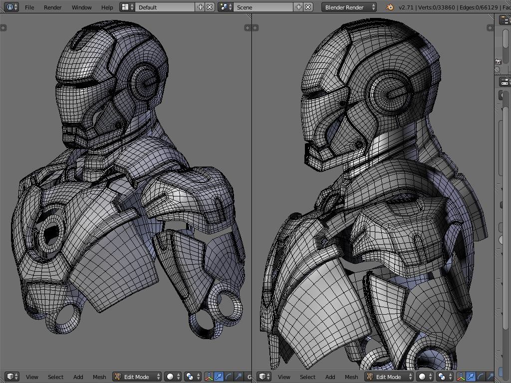Click the camera render icon in right panel

(x=499, y=62)
